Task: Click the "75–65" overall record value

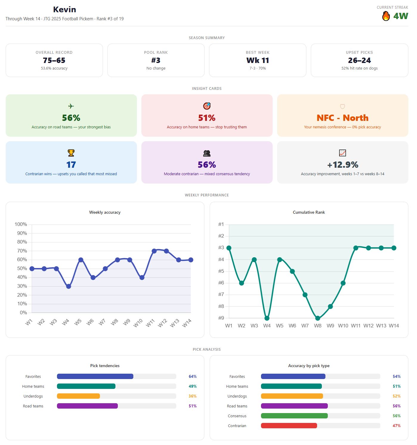Action: pyautogui.click(x=54, y=60)
